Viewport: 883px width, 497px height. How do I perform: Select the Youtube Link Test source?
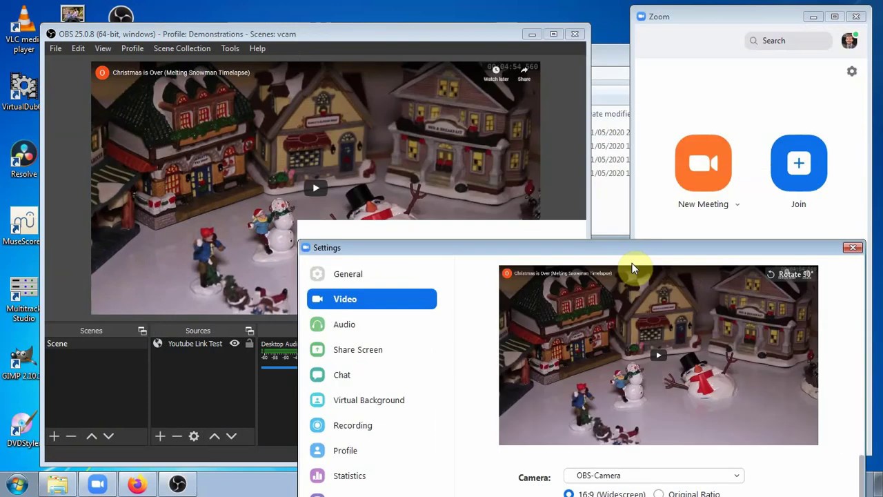(195, 344)
